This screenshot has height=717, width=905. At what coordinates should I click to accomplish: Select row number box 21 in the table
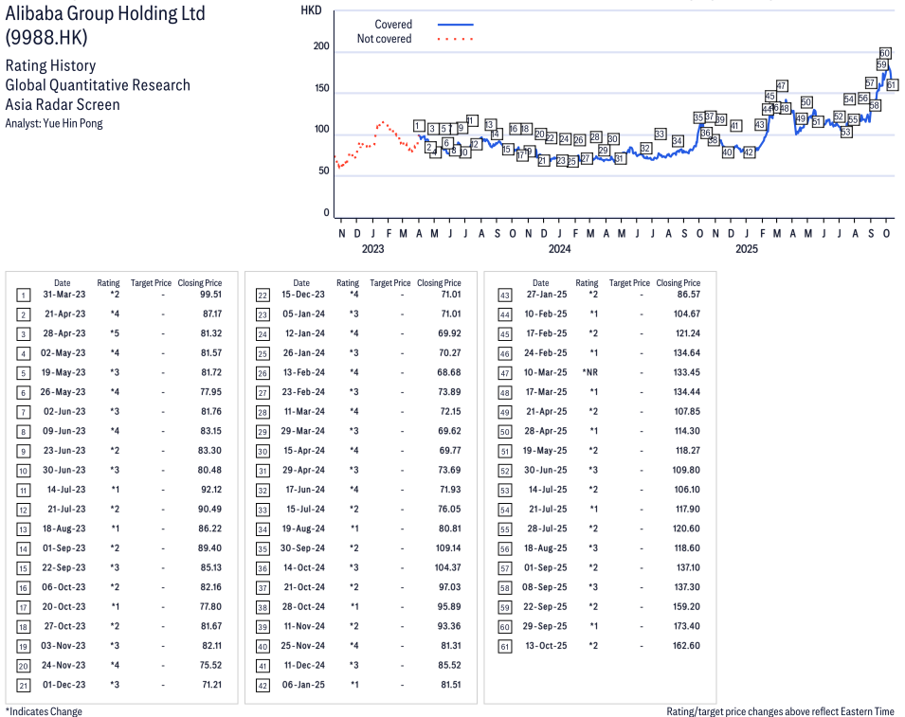tap(24, 685)
